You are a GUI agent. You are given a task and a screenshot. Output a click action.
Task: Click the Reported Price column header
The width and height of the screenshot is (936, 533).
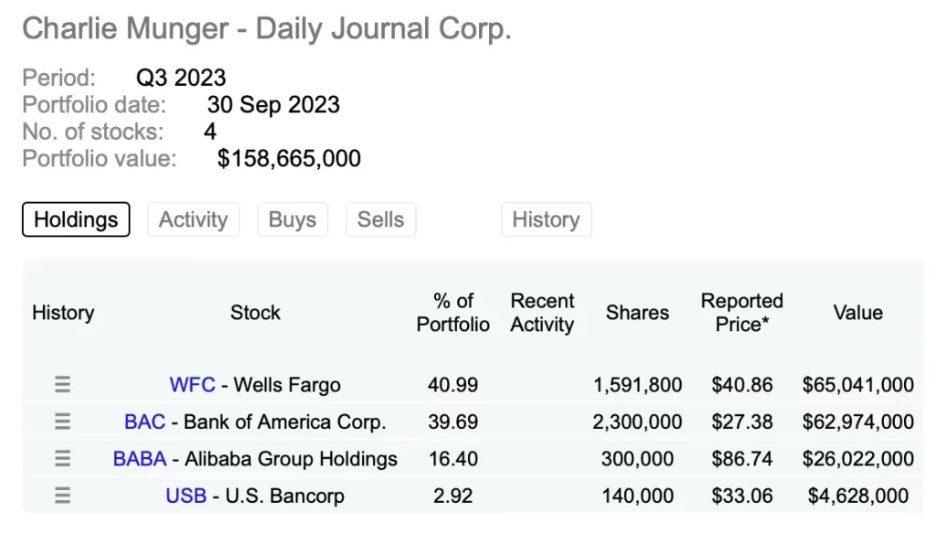741,313
